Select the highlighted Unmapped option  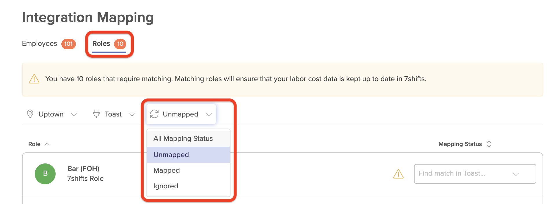click(171, 155)
